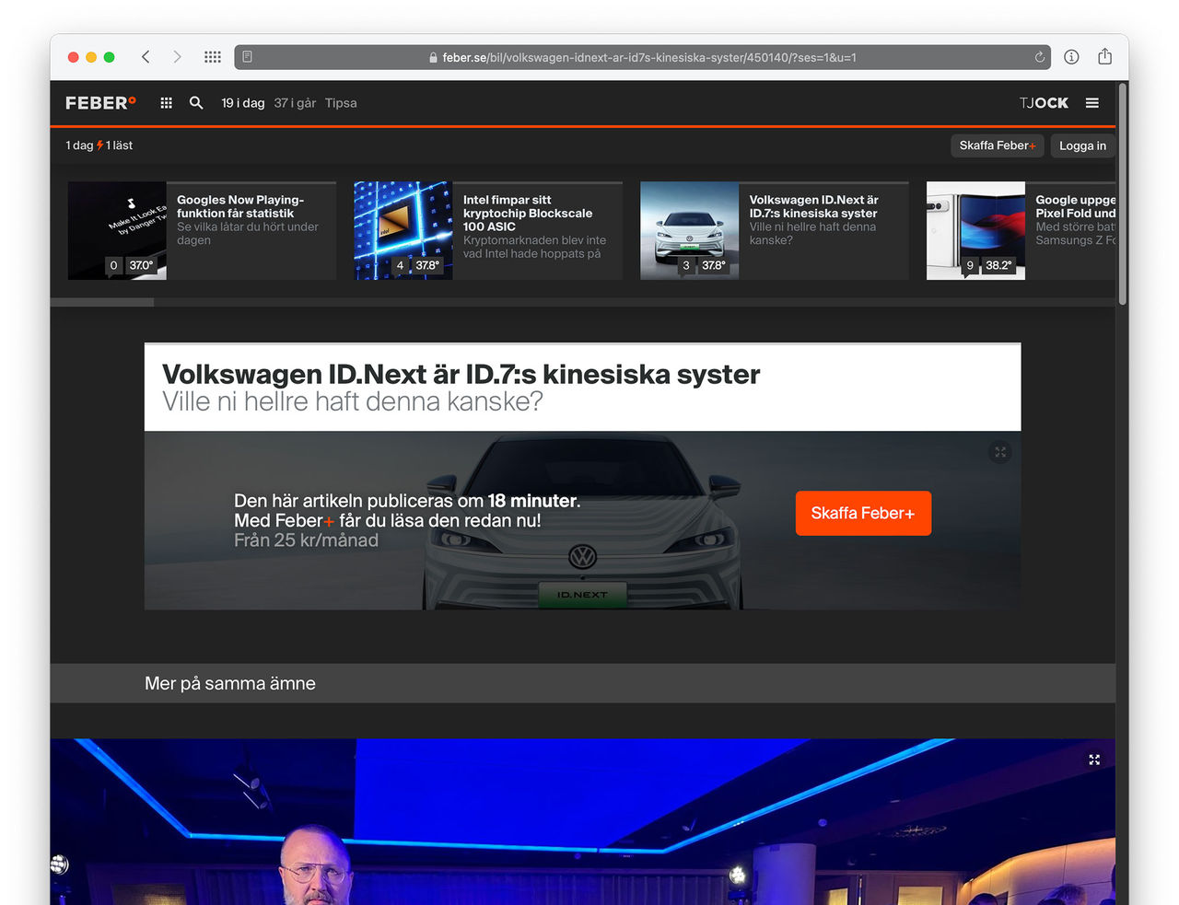Expand the Volkswagen hero image fullscreen
This screenshot has height=905, width=1179.
click(x=1000, y=452)
